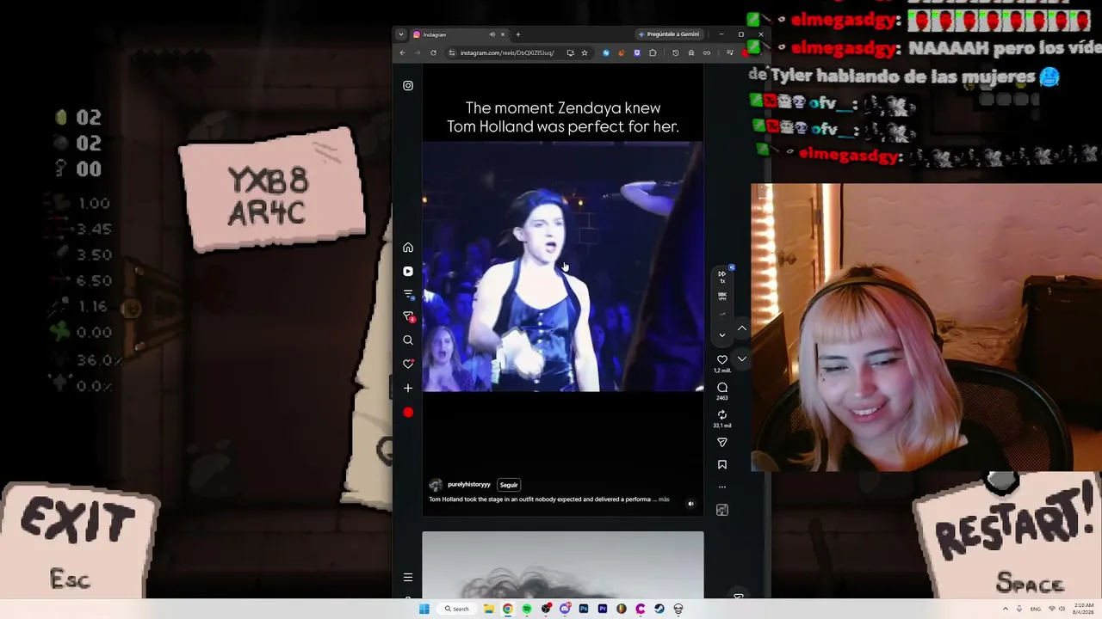This screenshot has height=619, width=1102.
Task: Go to the previous reel with up arrow
Action: [x=742, y=328]
